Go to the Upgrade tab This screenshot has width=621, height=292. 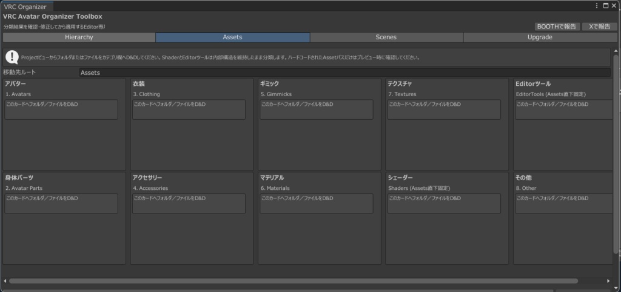(x=540, y=37)
